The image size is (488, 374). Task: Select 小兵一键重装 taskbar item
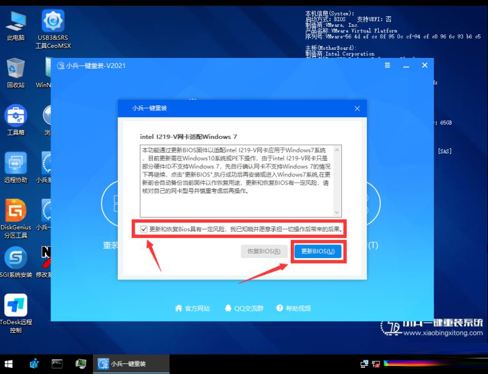click(x=131, y=364)
